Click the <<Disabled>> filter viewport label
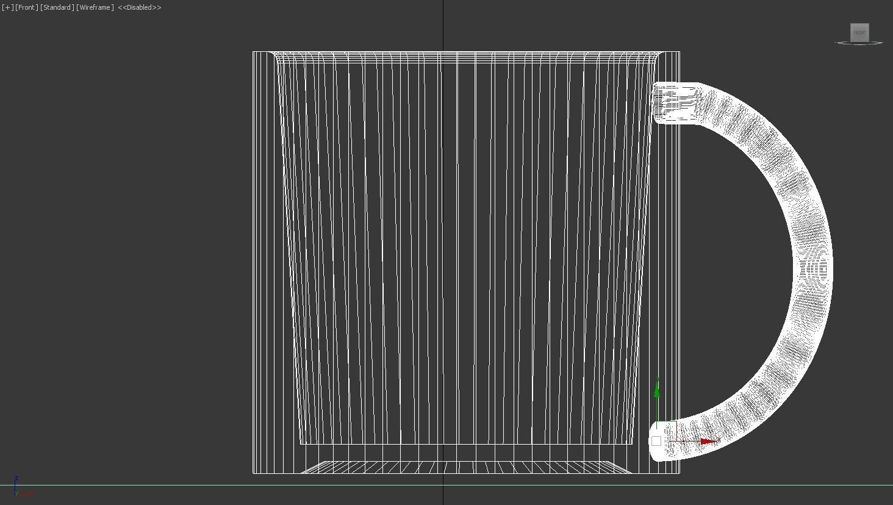This screenshot has width=893, height=505. [140, 7]
